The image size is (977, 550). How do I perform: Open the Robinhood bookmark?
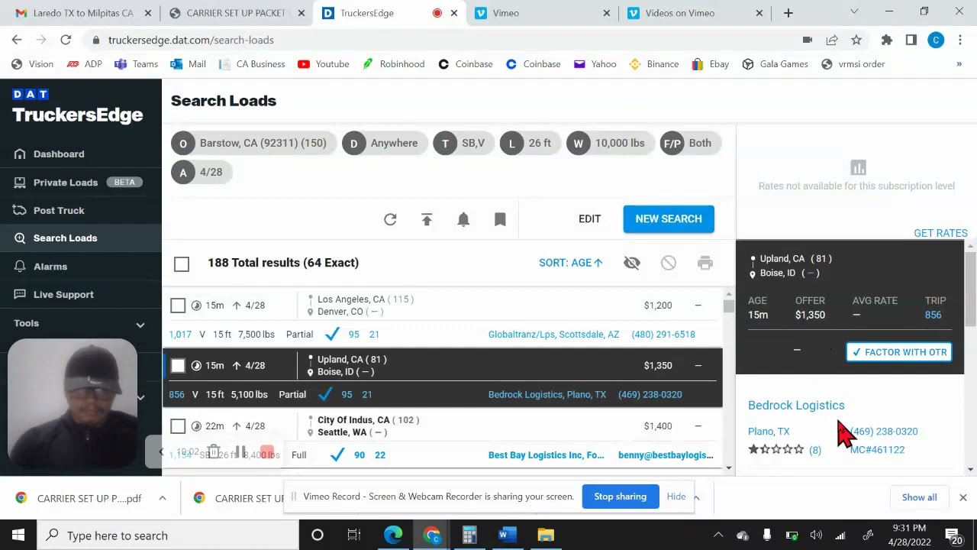[x=393, y=64]
